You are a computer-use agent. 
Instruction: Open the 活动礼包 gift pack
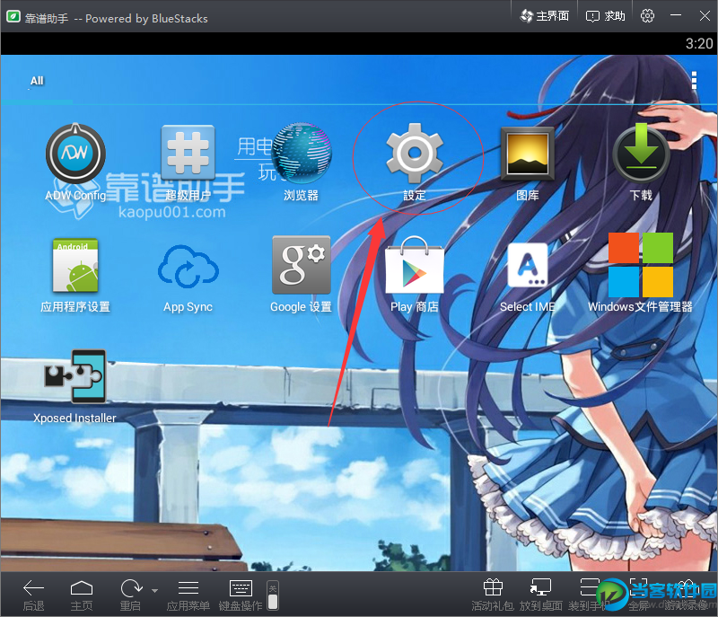[493, 595]
